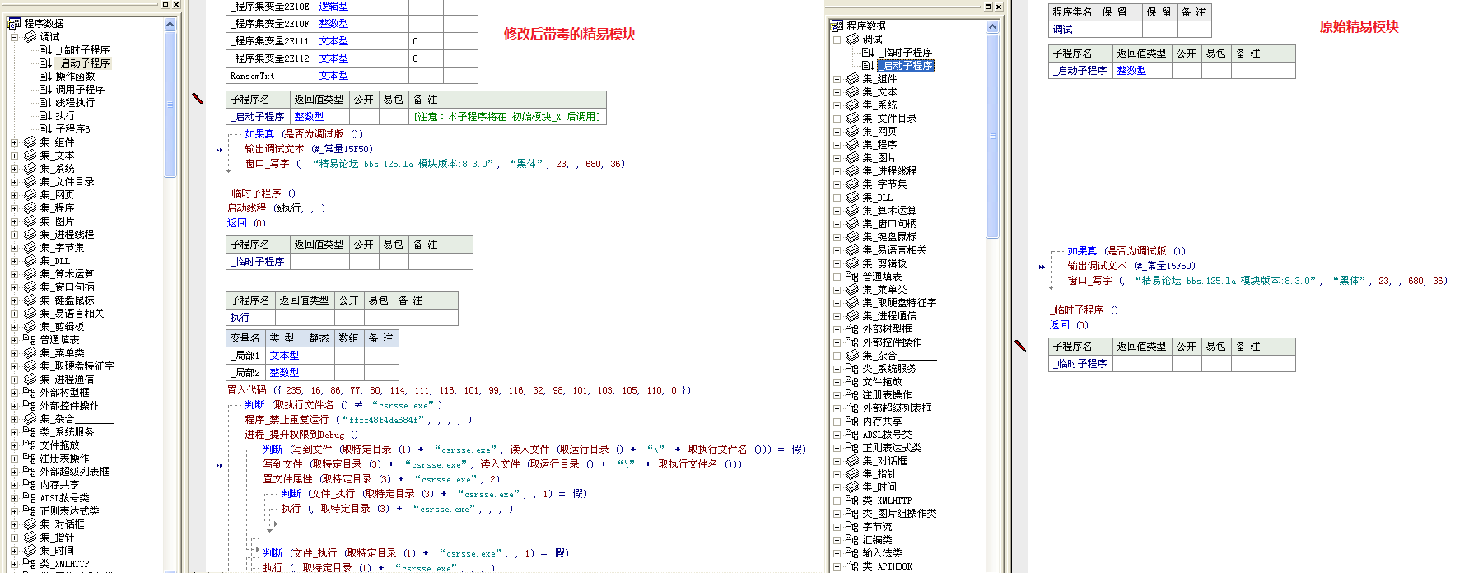This screenshot has width=1469, height=573.
Task: Click the icon next to 子程序6
Action: point(45,129)
